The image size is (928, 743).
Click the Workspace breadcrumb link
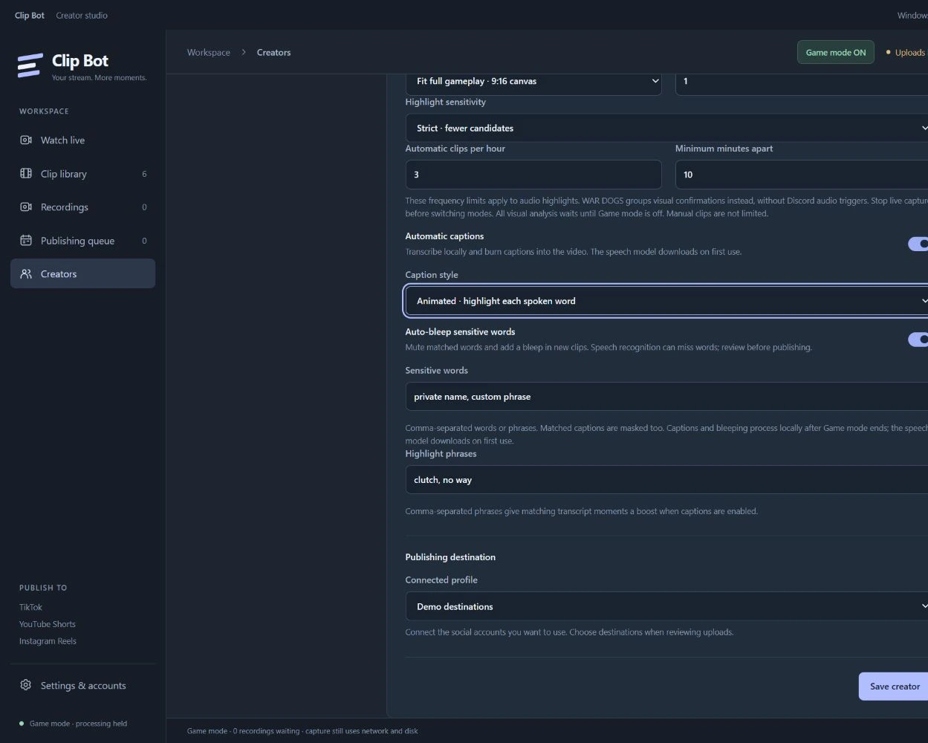coord(208,52)
